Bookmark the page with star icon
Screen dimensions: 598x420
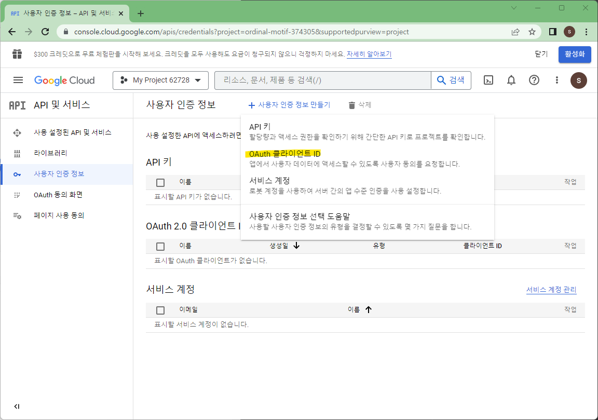coord(532,32)
